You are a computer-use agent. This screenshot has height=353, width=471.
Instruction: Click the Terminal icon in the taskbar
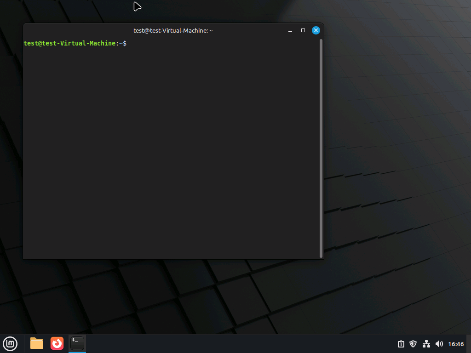(77, 343)
